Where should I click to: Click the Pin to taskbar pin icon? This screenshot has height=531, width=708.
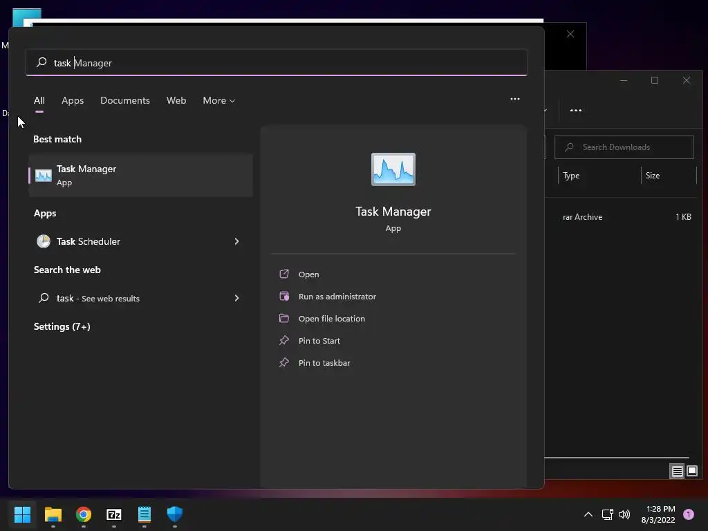[x=284, y=362]
